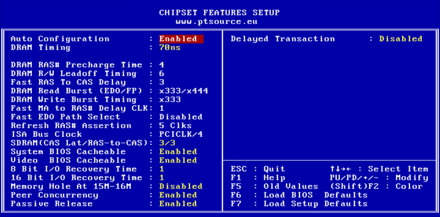The image size is (440, 217).
Task: Select the highlighted Auto Configuration Enabled value
Action: 181,39
